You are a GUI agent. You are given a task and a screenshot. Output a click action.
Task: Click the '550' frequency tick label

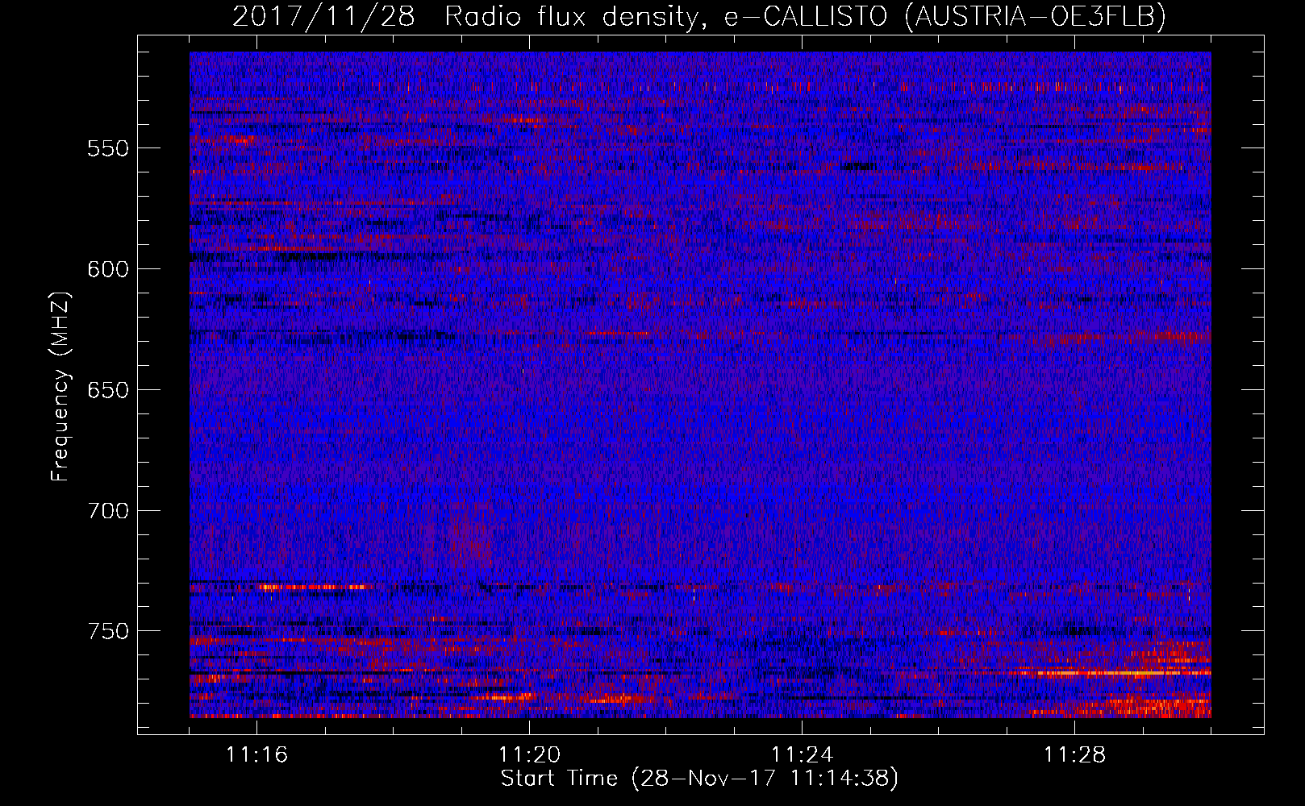pyautogui.click(x=108, y=148)
